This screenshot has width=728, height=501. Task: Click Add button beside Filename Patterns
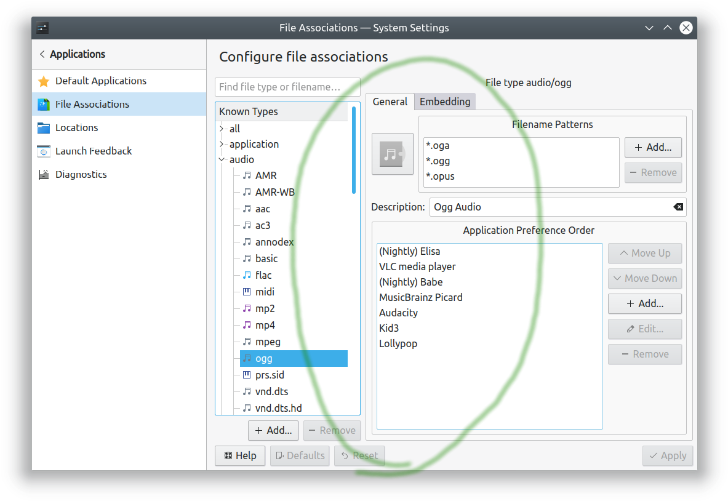(653, 148)
